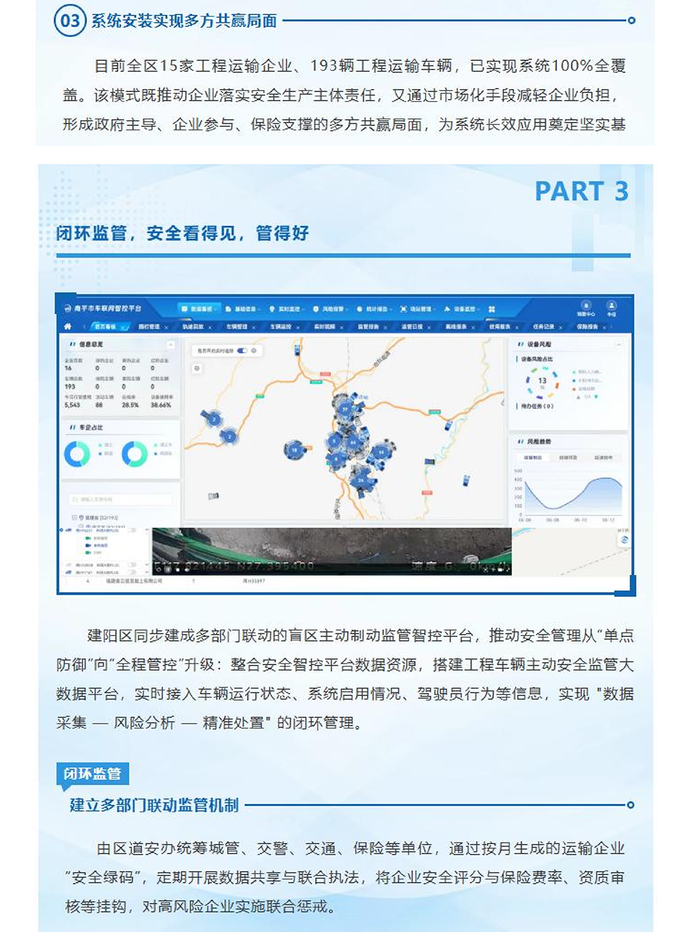Open the 预警中心 alerts icon top right
Screen dimensions: 692x932
pos(585,305)
